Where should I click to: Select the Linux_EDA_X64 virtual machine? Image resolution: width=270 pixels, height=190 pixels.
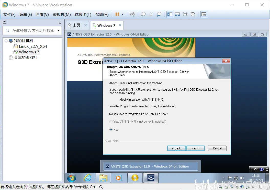(x=33, y=46)
